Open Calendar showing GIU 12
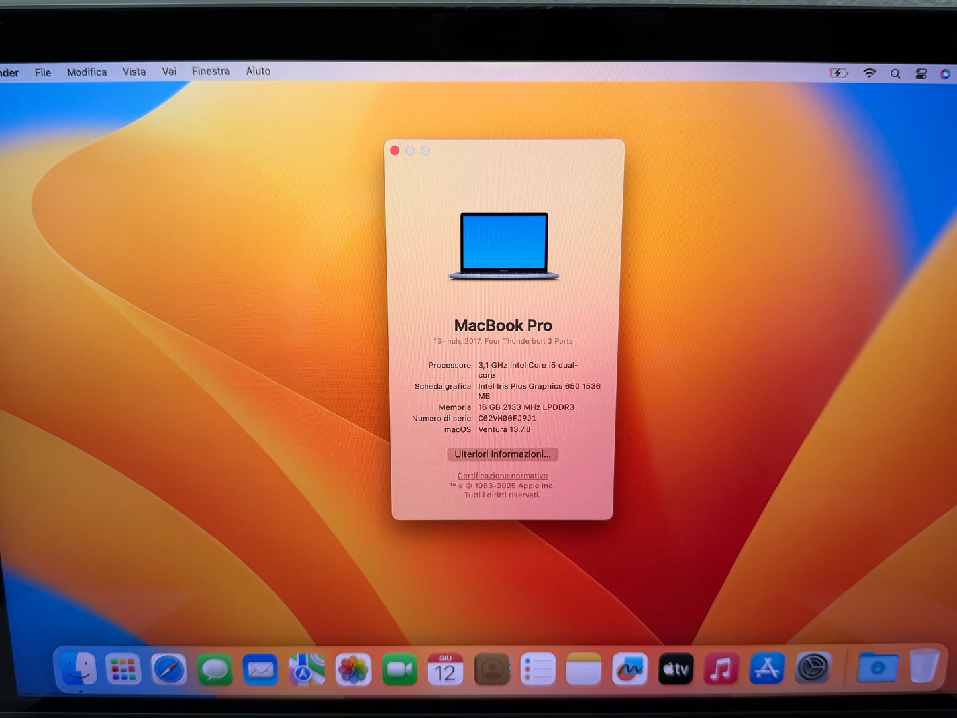This screenshot has width=957, height=718. point(445,670)
